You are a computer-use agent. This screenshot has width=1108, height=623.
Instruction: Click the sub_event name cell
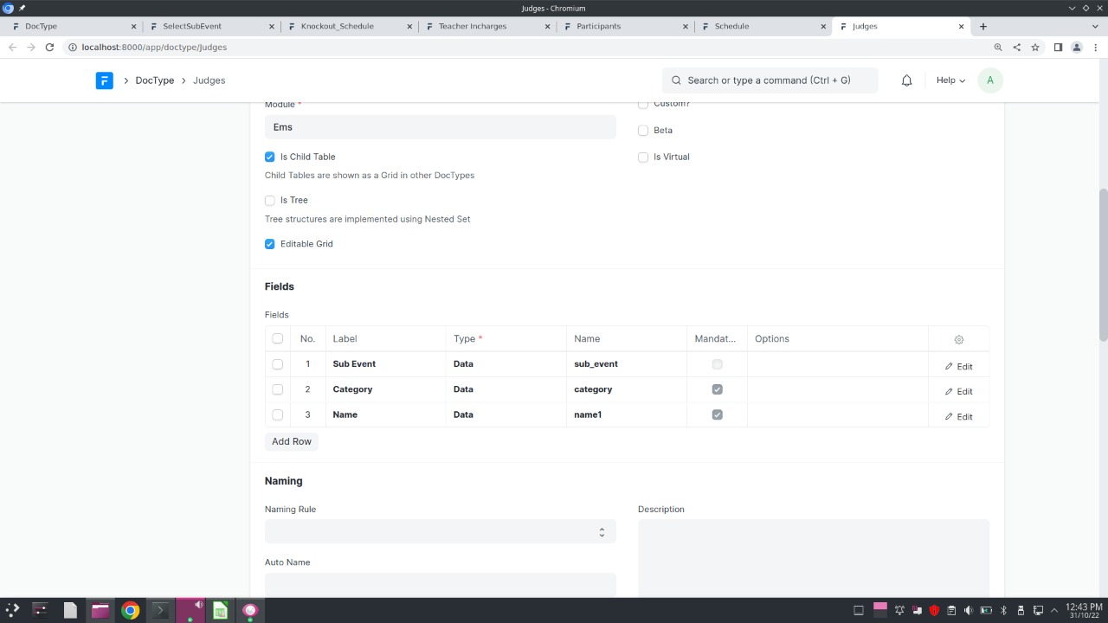point(627,364)
